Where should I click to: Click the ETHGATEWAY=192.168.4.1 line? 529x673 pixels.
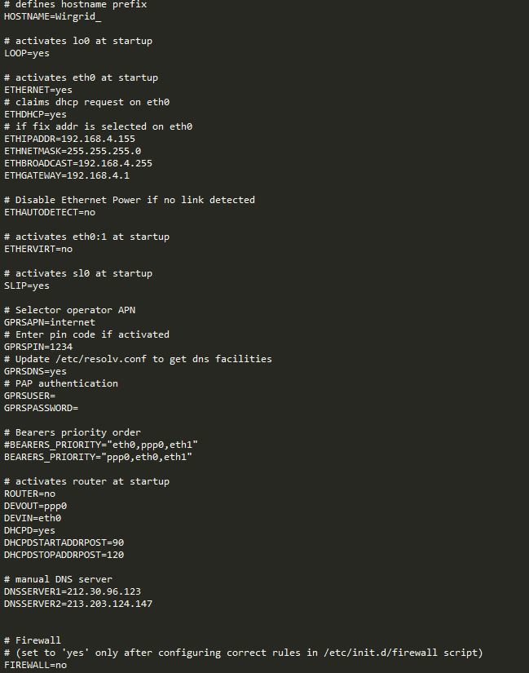click(x=67, y=175)
